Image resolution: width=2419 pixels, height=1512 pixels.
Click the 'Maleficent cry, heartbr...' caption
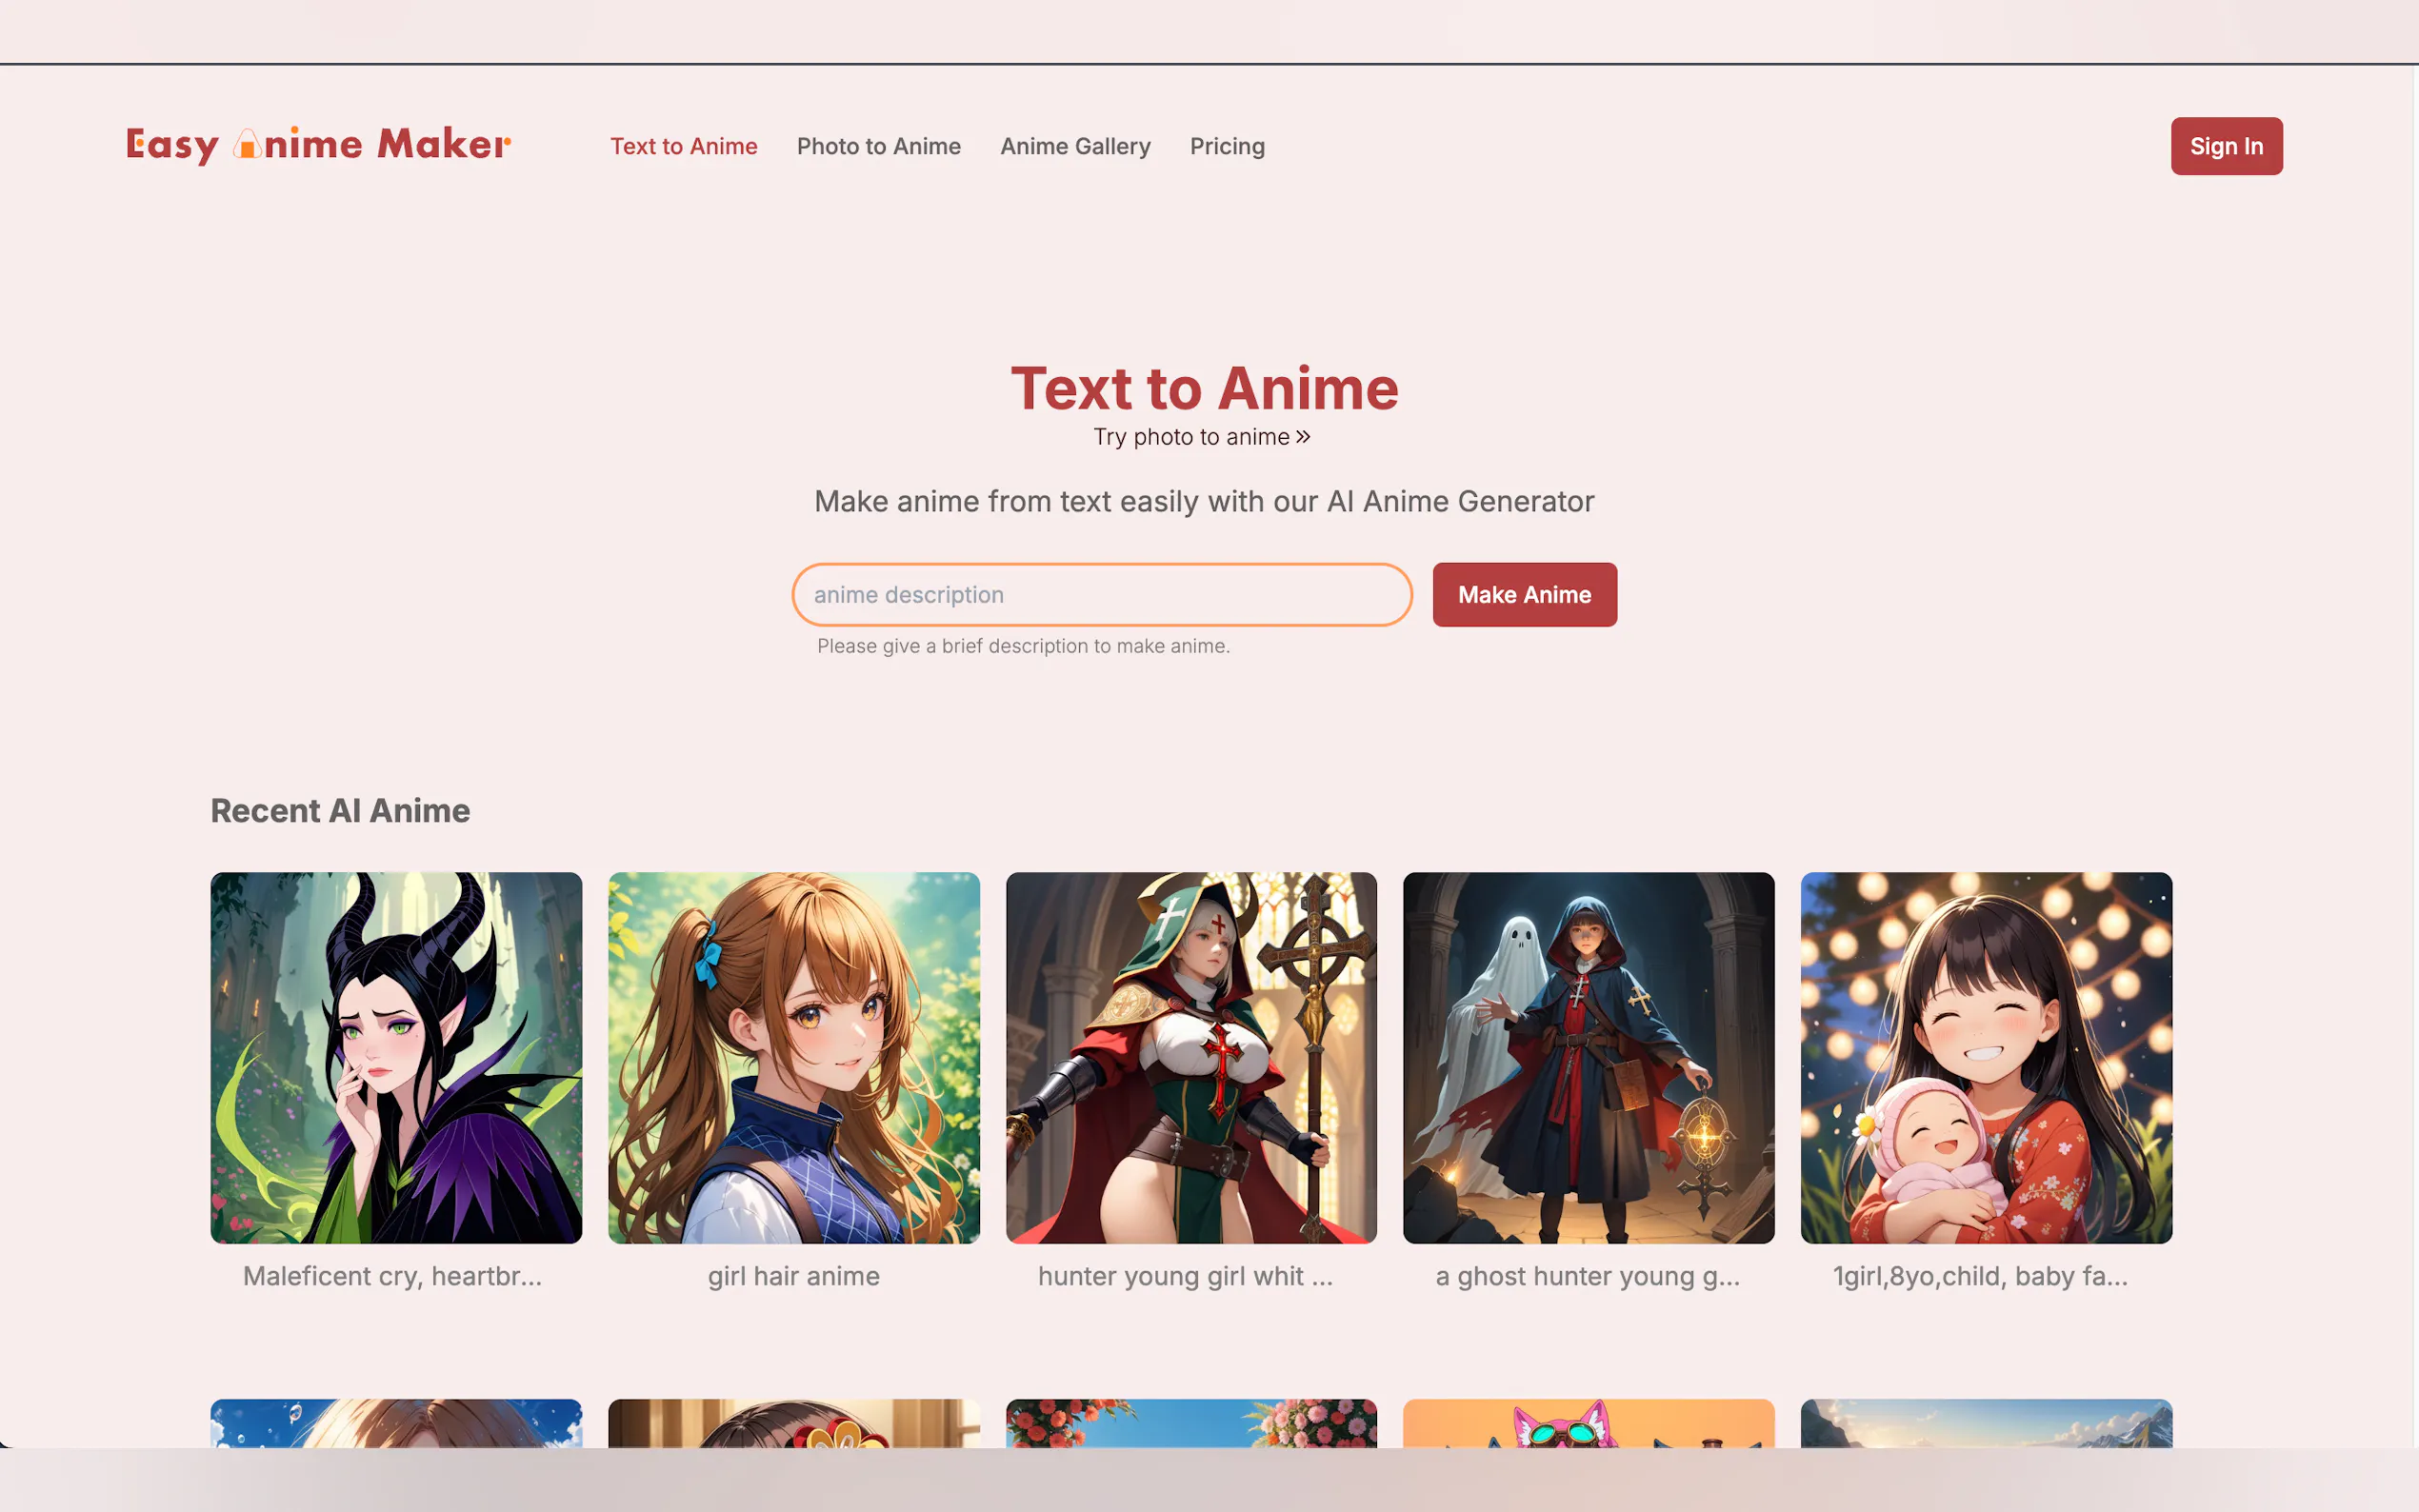[392, 1276]
